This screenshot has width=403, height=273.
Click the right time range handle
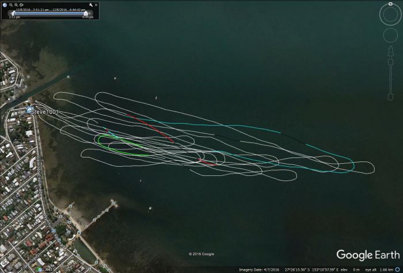(86, 13)
